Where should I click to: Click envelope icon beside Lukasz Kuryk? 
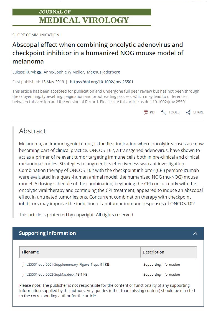tap(39, 72)
